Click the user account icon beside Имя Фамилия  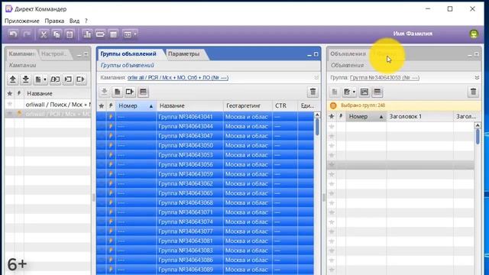point(474,34)
